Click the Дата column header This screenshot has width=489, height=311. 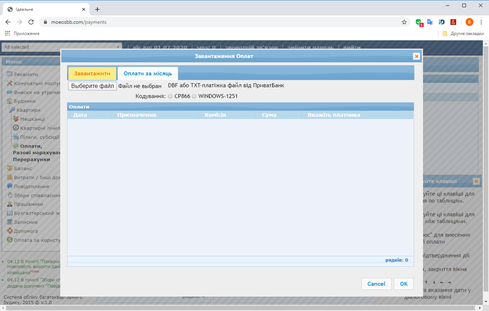coord(89,115)
